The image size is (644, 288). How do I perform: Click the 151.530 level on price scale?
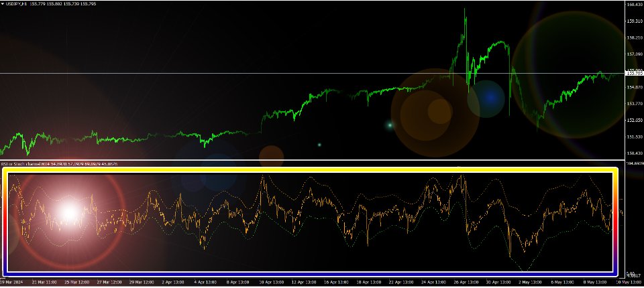tap(634, 137)
